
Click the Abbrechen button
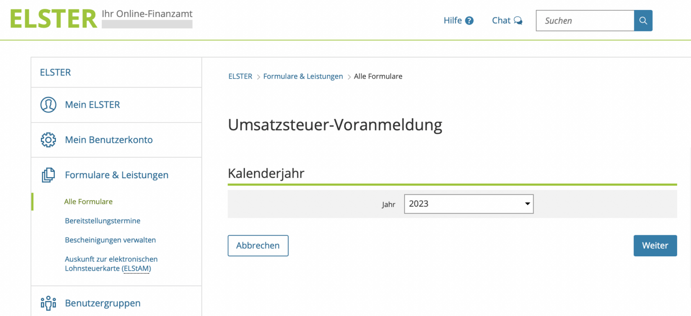(x=258, y=246)
